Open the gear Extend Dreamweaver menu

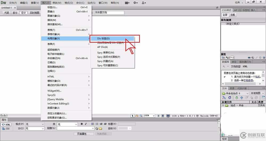coord(136,3)
